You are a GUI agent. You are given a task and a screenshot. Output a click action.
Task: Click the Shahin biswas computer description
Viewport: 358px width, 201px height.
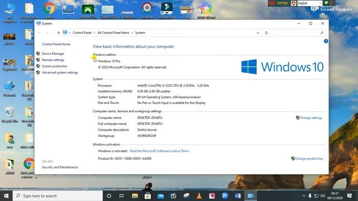click(147, 130)
